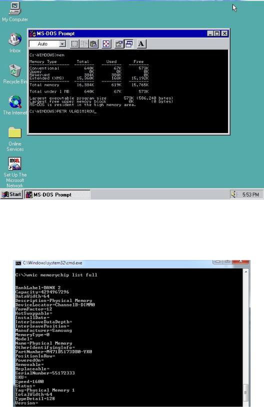Click the 'Total under 1 MB' row
This screenshot has width=264, height=407.
[x=89, y=91]
